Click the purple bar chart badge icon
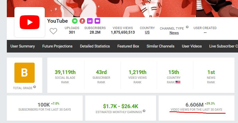The image size is (238, 123). click(90, 21)
